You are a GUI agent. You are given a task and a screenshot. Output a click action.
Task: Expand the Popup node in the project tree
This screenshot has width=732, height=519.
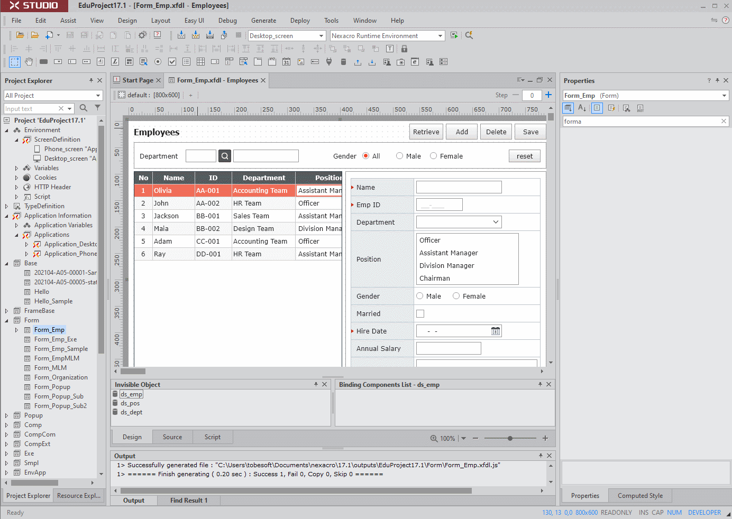click(x=6, y=415)
